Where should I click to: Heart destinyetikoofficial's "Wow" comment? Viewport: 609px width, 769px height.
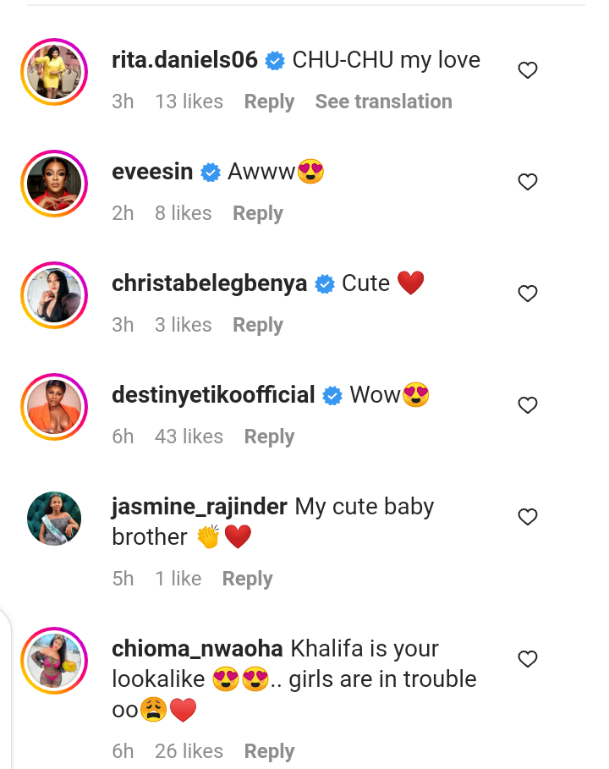(528, 405)
